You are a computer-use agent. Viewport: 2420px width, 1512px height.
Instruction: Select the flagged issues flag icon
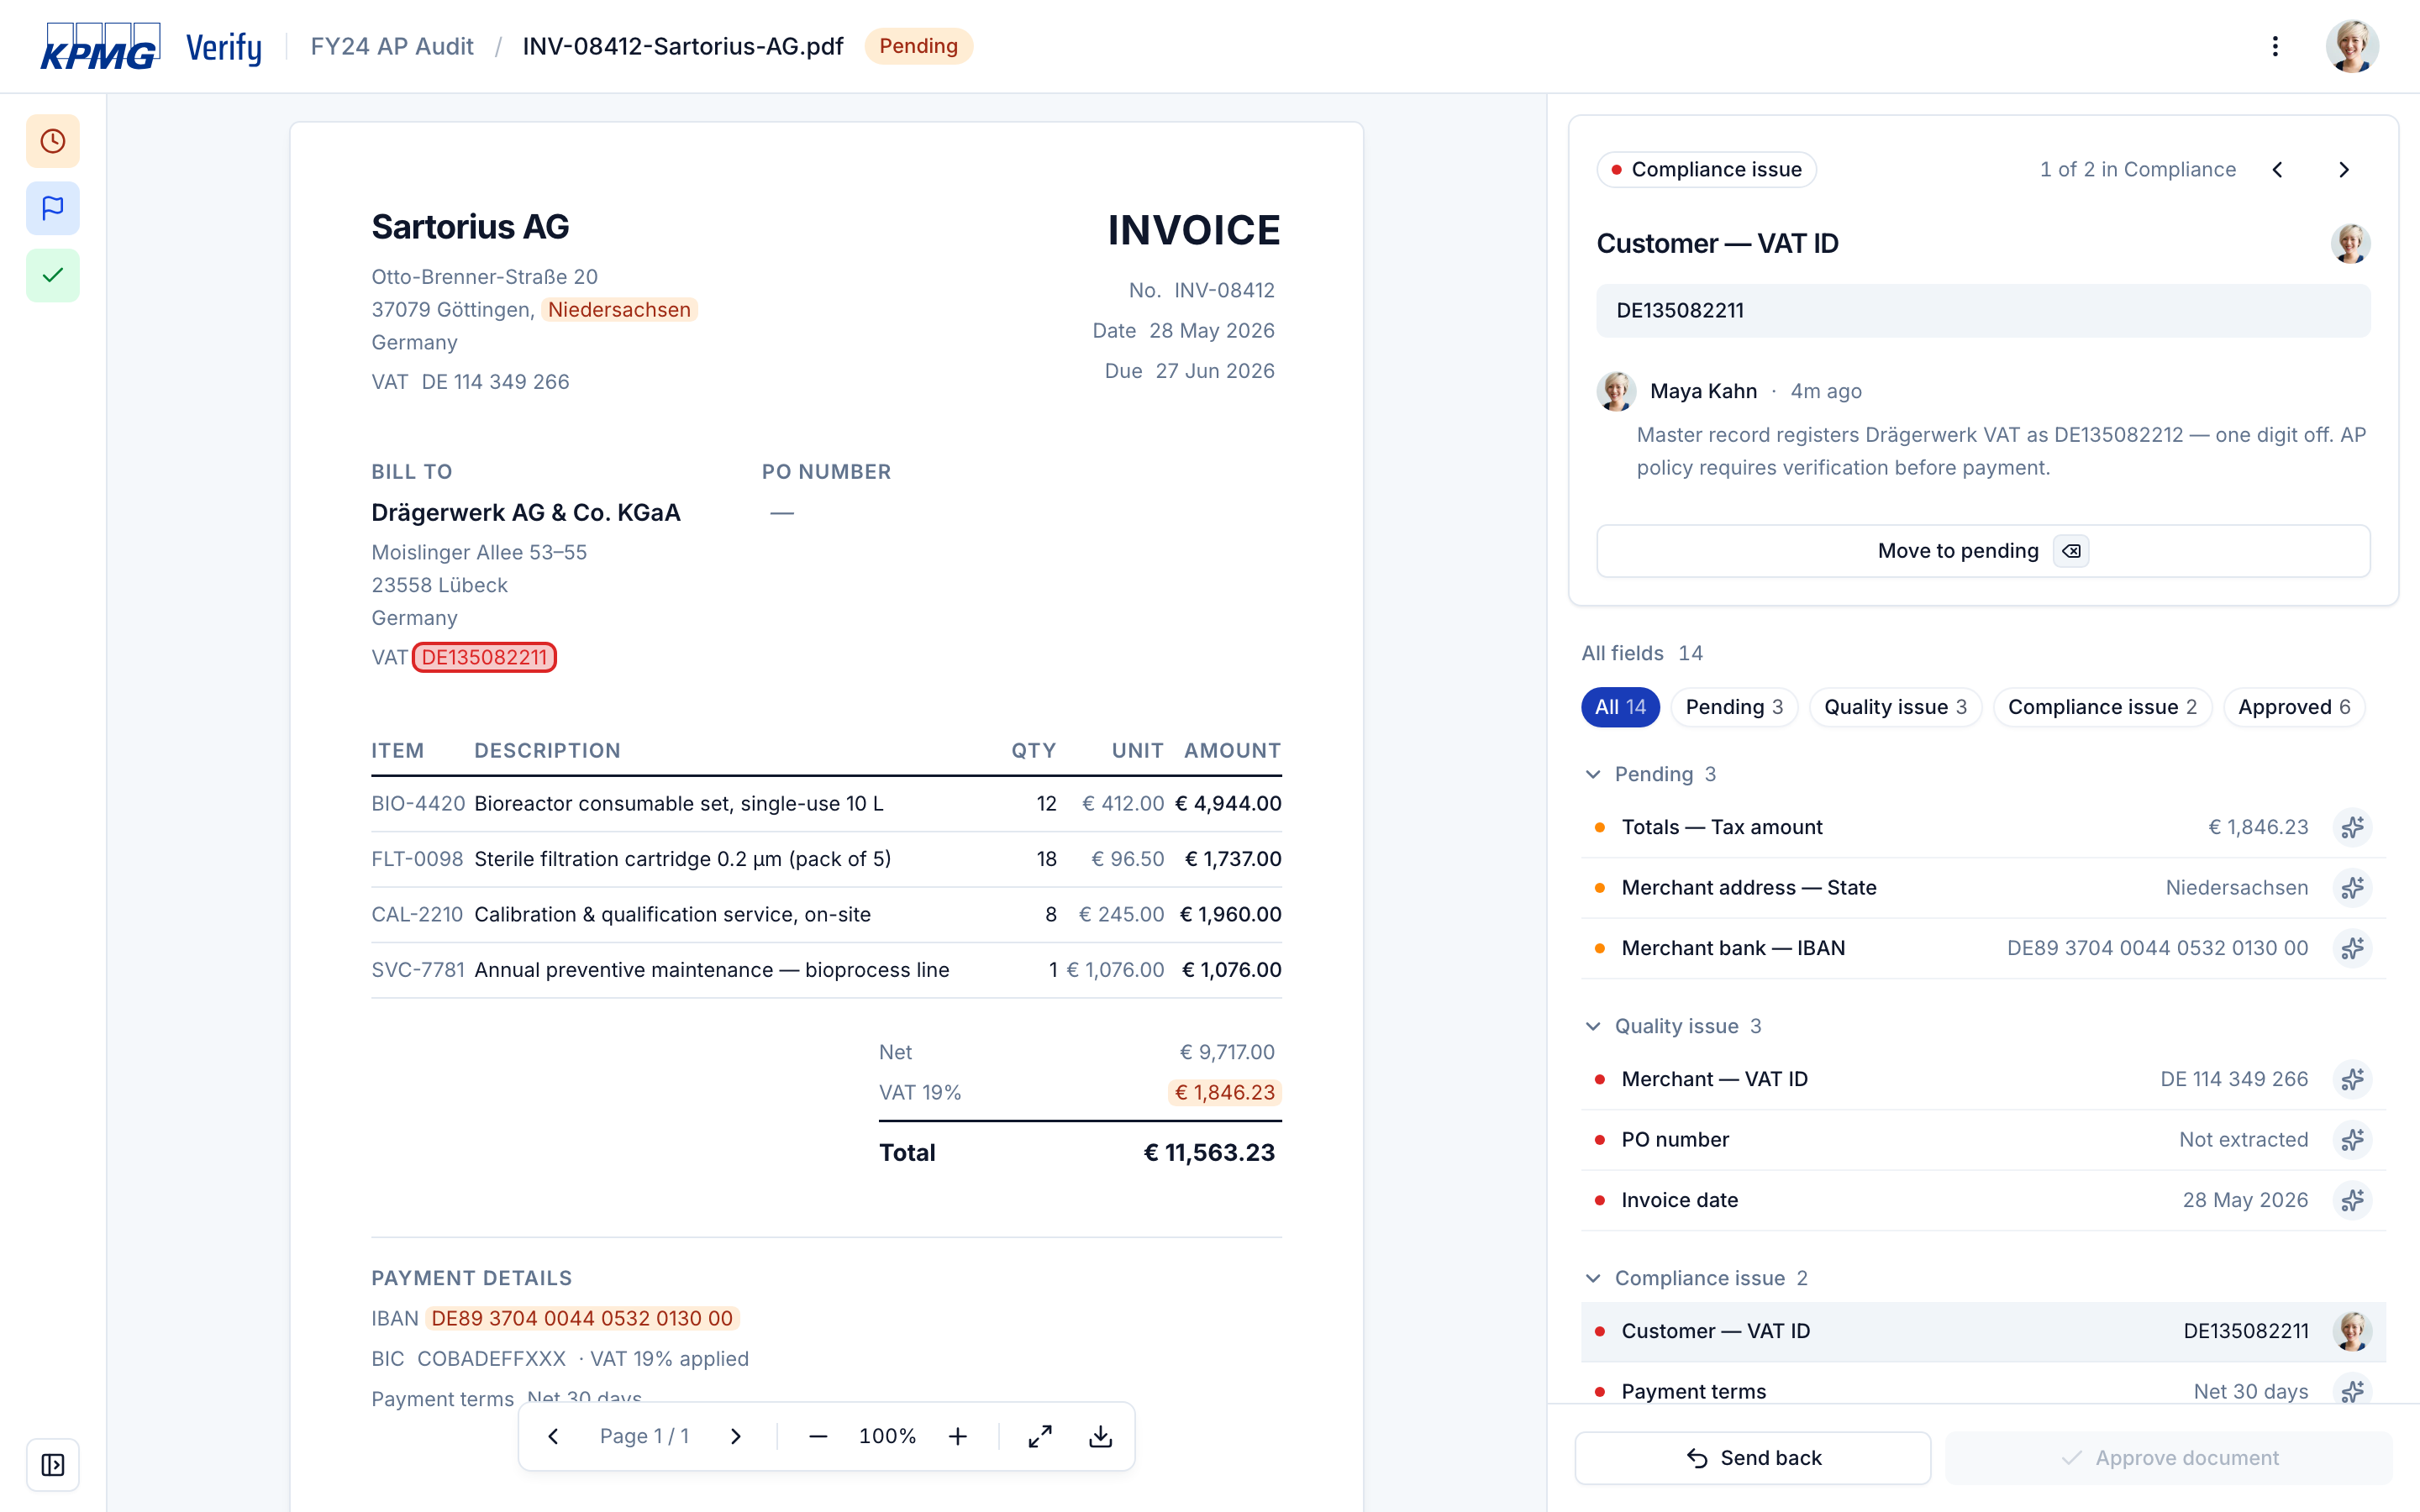point(53,208)
